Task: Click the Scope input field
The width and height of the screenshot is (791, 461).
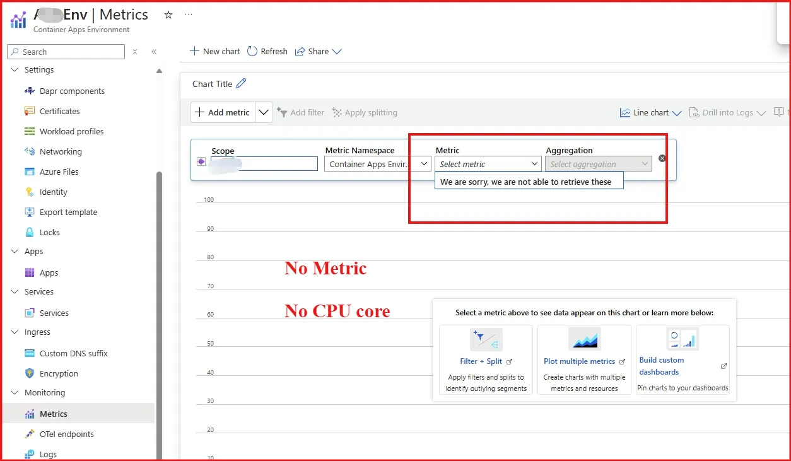Action: [263, 164]
